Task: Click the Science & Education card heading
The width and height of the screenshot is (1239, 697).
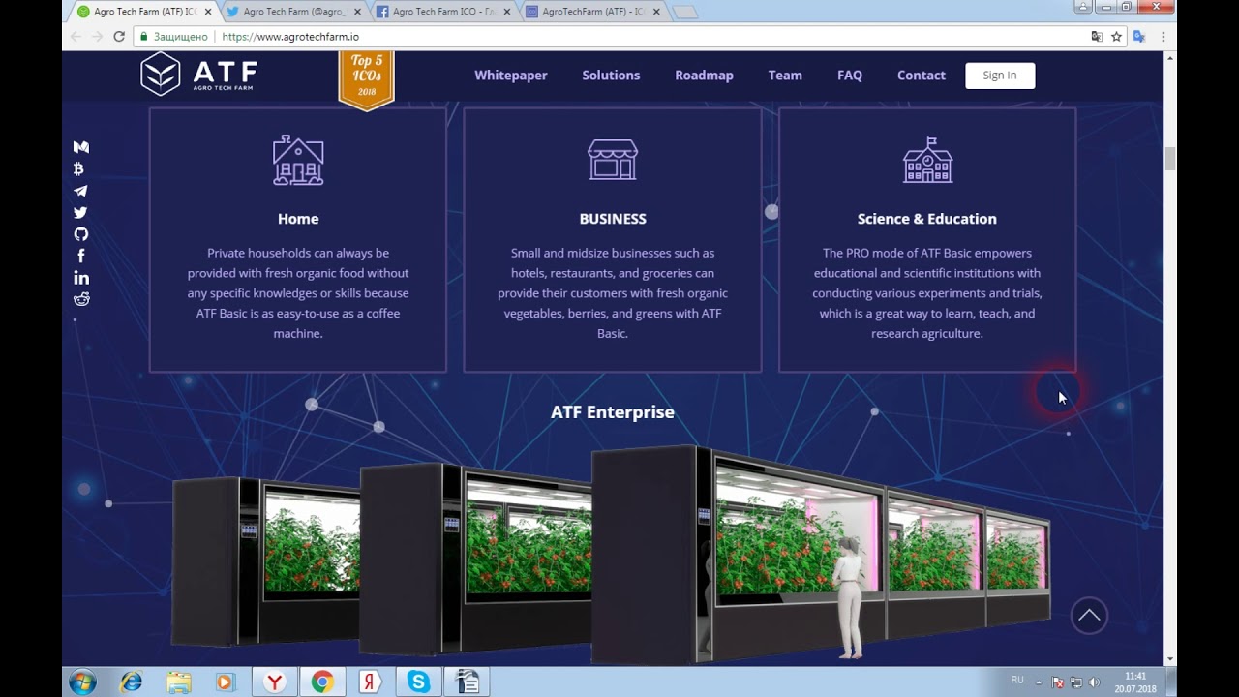Action: point(927,219)
